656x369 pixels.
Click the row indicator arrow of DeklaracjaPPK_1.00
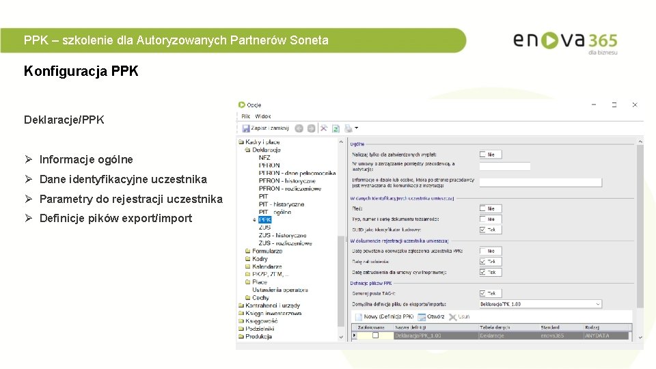coord(355,336)
